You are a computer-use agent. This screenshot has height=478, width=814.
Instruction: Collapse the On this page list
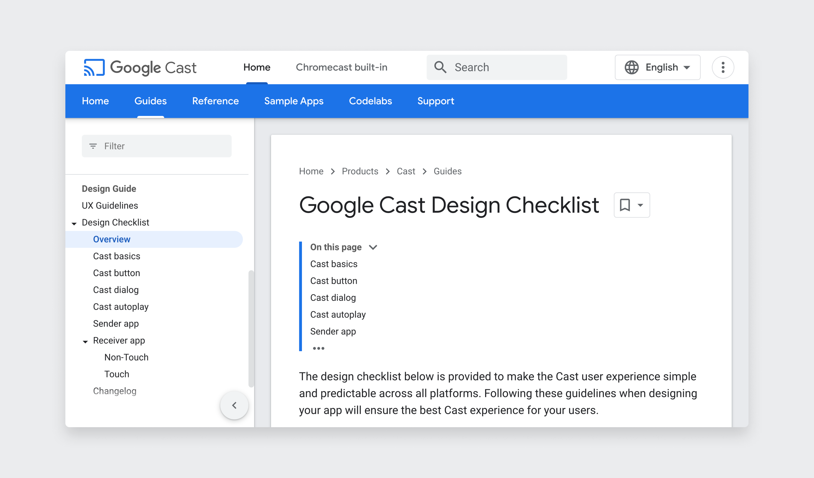[373, 247]
